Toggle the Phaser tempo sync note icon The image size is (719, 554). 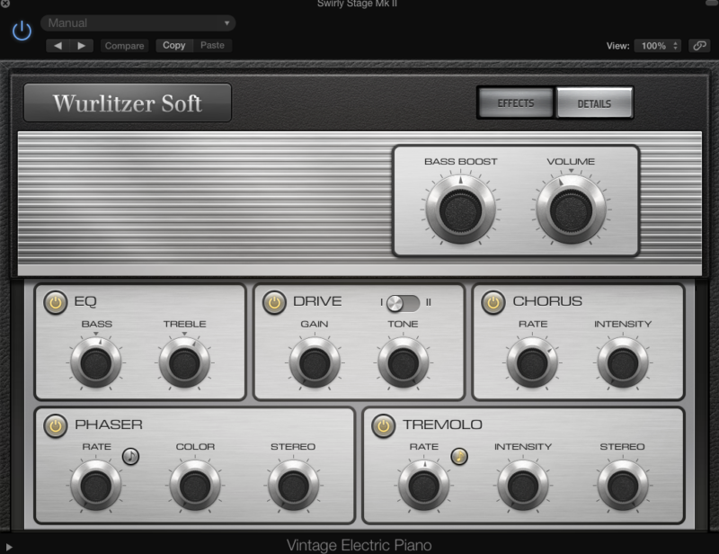coord(130,456)
